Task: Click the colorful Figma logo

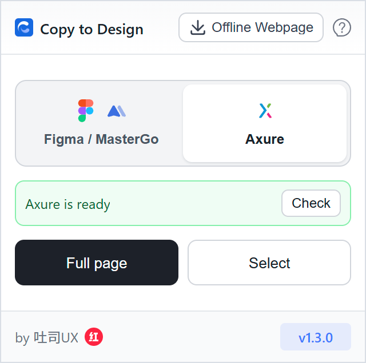Action: pyautogui.click(x=86, y=111)
